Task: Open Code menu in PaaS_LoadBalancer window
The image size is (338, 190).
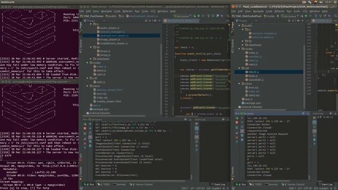Action: [269, 11]
